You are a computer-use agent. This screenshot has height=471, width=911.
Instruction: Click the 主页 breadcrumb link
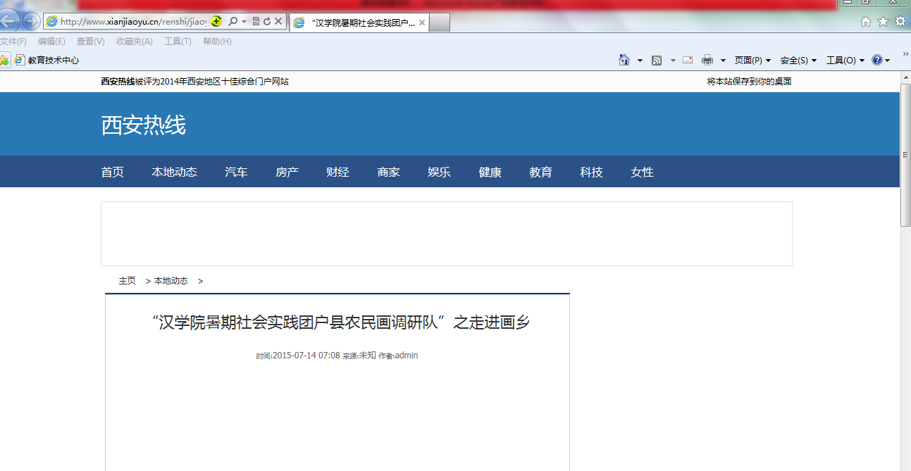(x=128, y=281)
